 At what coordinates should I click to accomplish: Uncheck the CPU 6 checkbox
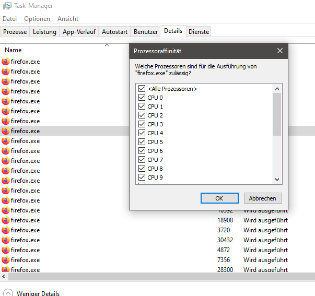point(142,151)
